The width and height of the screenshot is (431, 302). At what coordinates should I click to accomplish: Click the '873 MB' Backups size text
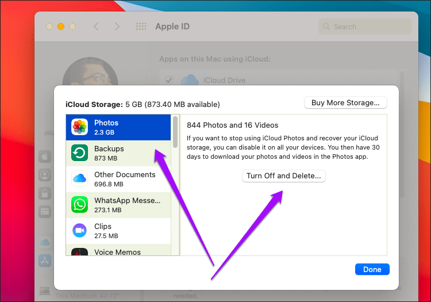106,158
